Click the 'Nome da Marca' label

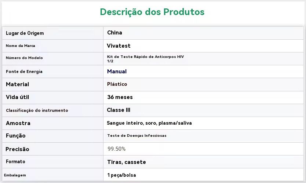[21, 46]
